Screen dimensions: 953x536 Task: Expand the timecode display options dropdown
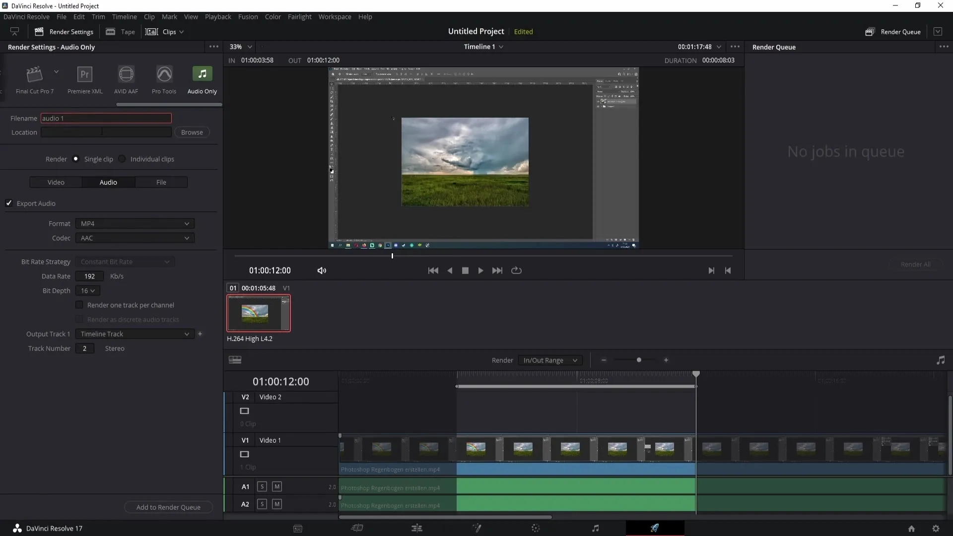pos(719,47)
